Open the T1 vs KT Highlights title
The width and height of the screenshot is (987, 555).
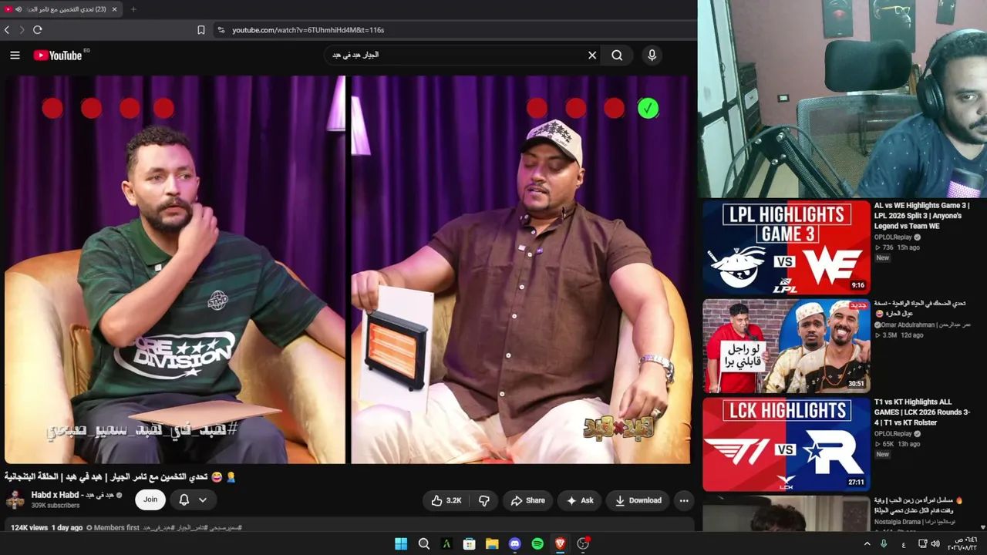point(922,412)
